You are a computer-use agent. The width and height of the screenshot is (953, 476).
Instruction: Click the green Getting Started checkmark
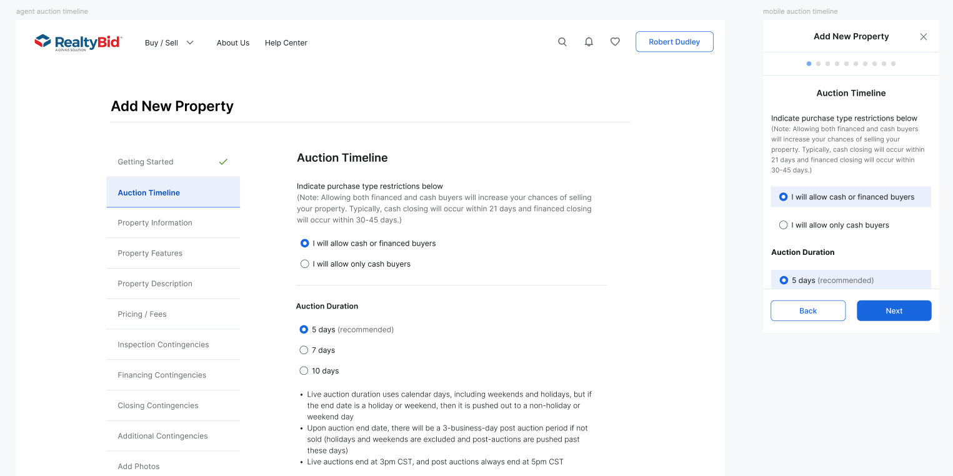coord(223,162)
